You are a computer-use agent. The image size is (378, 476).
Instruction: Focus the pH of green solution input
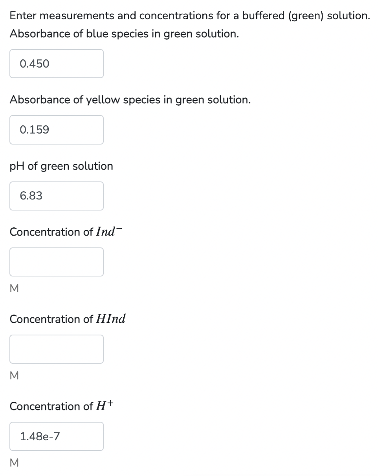click(x=57, y=196)
